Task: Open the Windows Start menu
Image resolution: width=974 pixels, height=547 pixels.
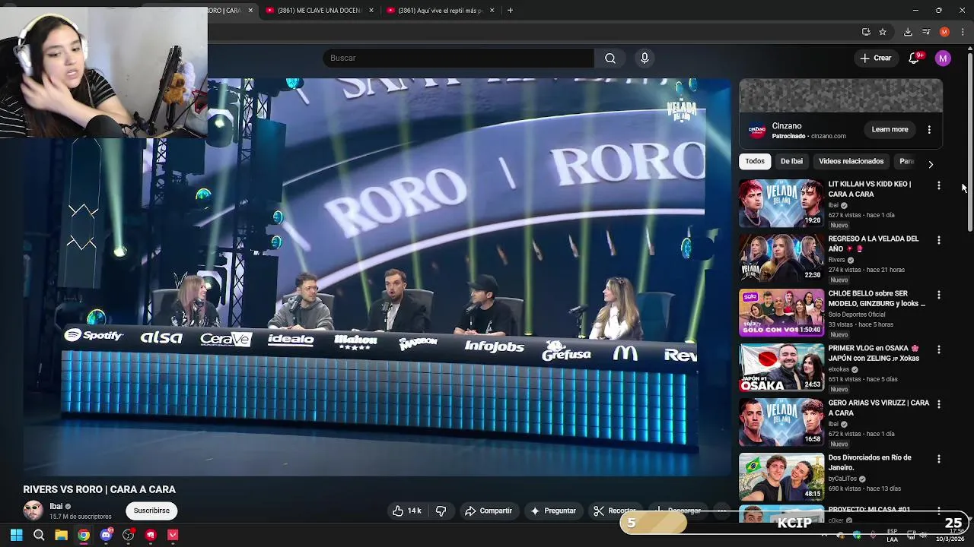Action: tap(16, 535)
